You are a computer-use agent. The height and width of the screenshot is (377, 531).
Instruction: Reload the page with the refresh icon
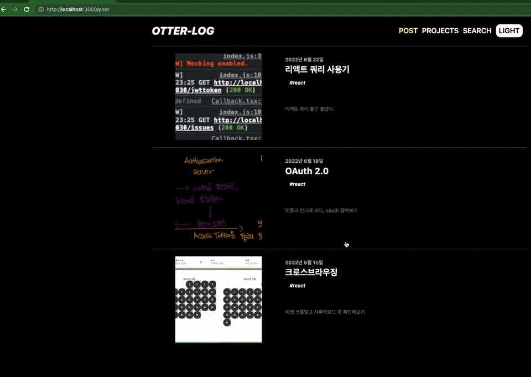[x=27, y=9]
